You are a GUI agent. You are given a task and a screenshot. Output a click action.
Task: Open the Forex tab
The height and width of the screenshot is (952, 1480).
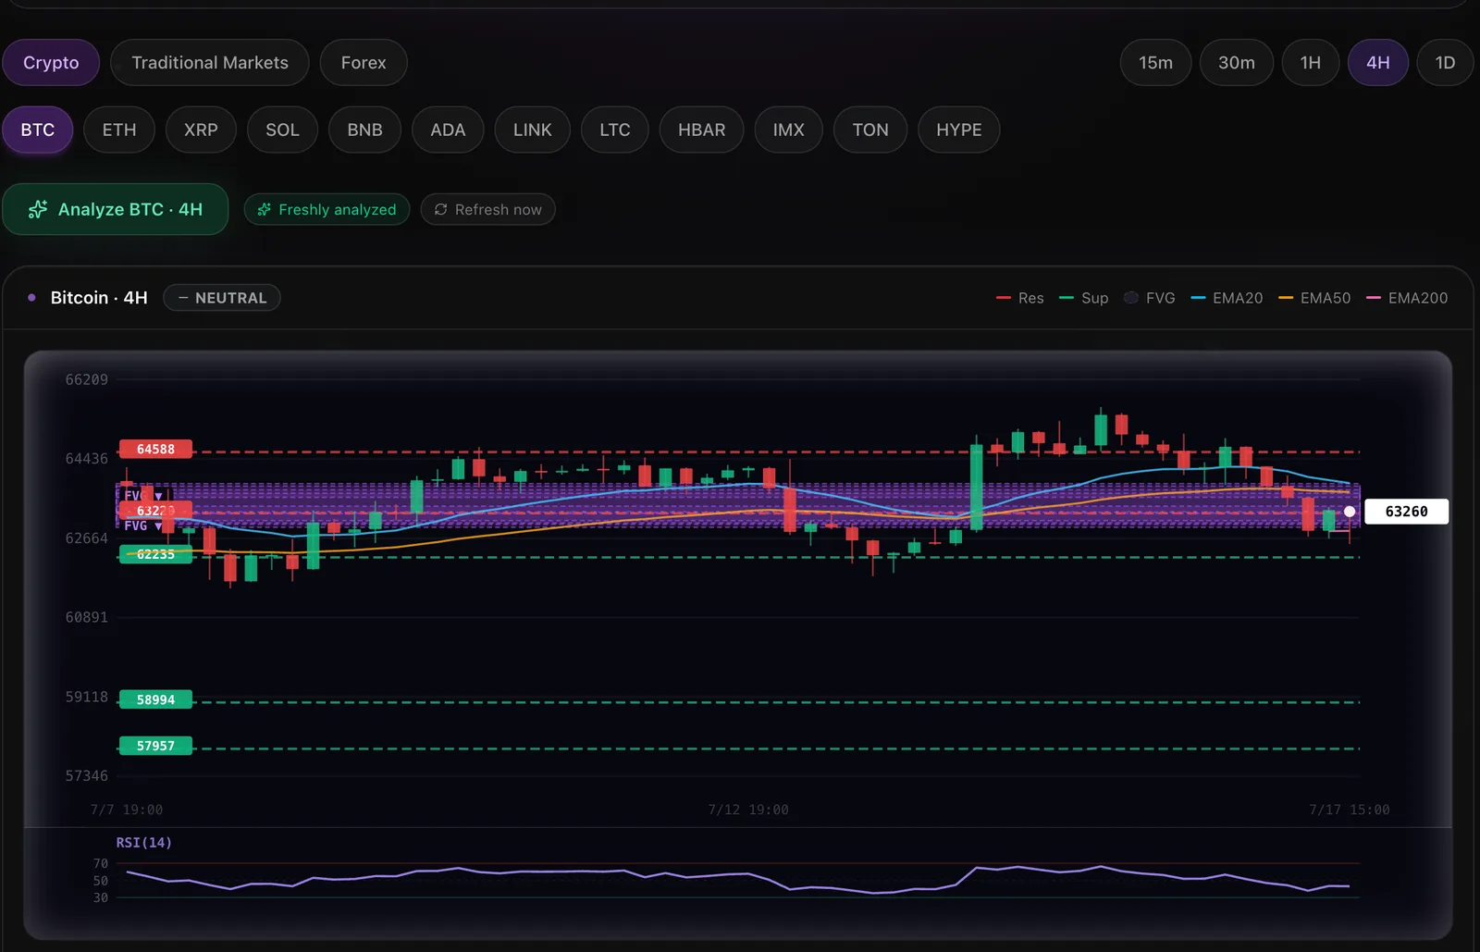364,63
